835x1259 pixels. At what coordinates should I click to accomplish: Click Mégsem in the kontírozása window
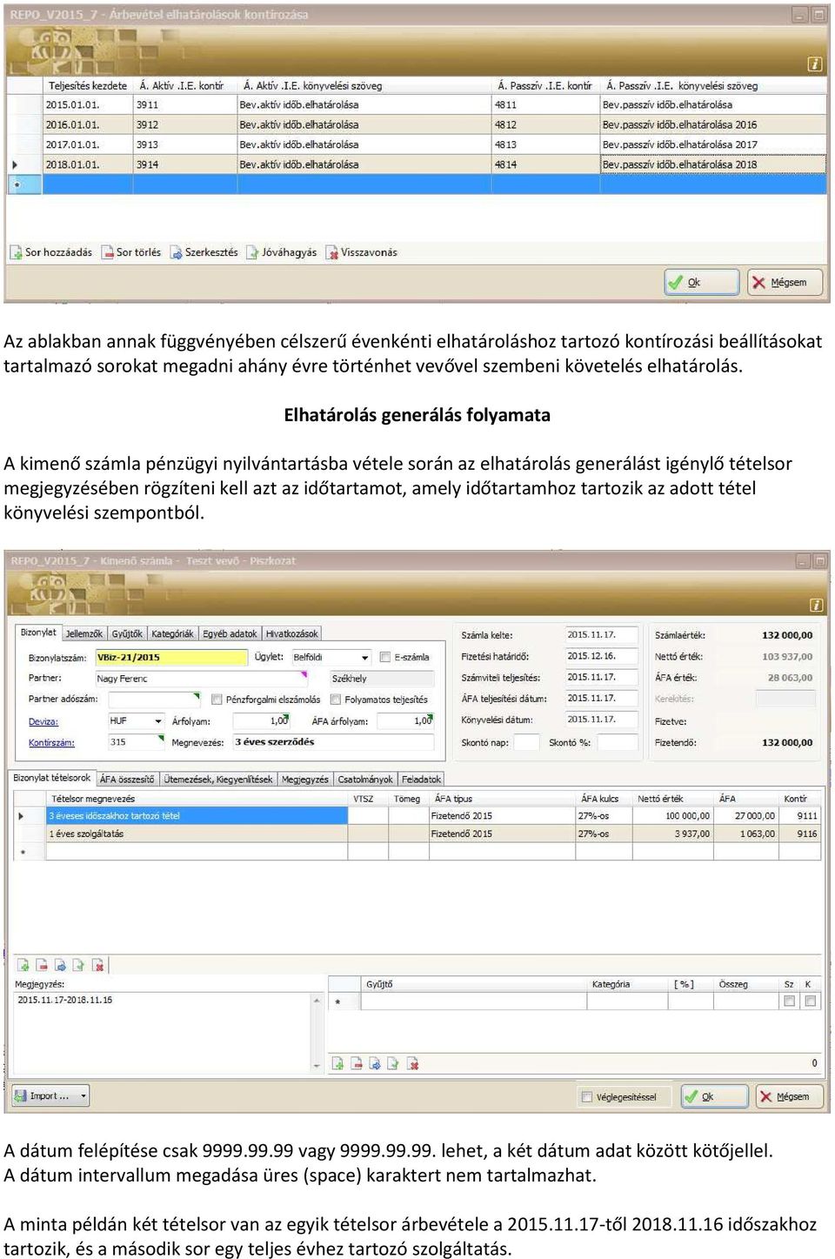pos(785,282)
